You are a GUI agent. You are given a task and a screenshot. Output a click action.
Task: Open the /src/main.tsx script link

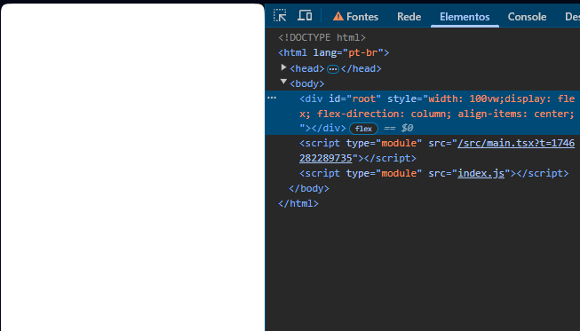click(437, 151)
